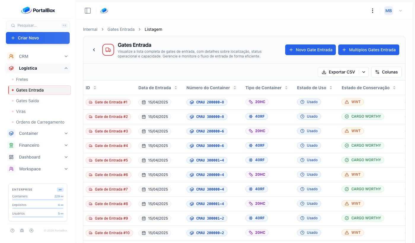Click the PortalBox cube icon in top bar
This screenshot has width=415, height=243.
(x=104, y=11)
